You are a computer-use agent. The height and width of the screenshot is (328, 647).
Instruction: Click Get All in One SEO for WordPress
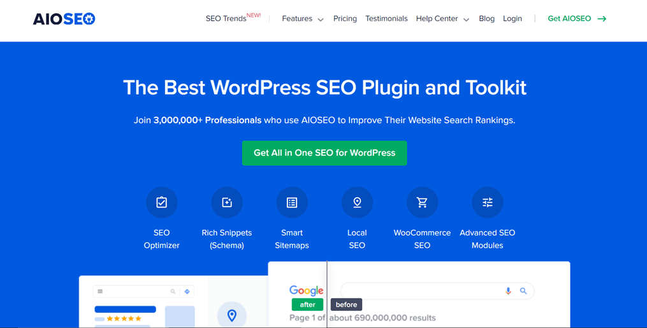coord(324,153)
